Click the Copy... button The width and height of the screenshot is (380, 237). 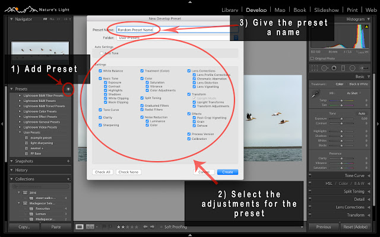pos(24,227)
